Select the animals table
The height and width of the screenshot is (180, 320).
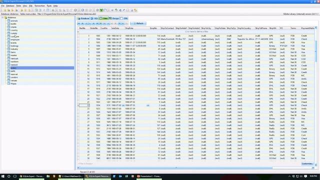[x=14, y=21]
